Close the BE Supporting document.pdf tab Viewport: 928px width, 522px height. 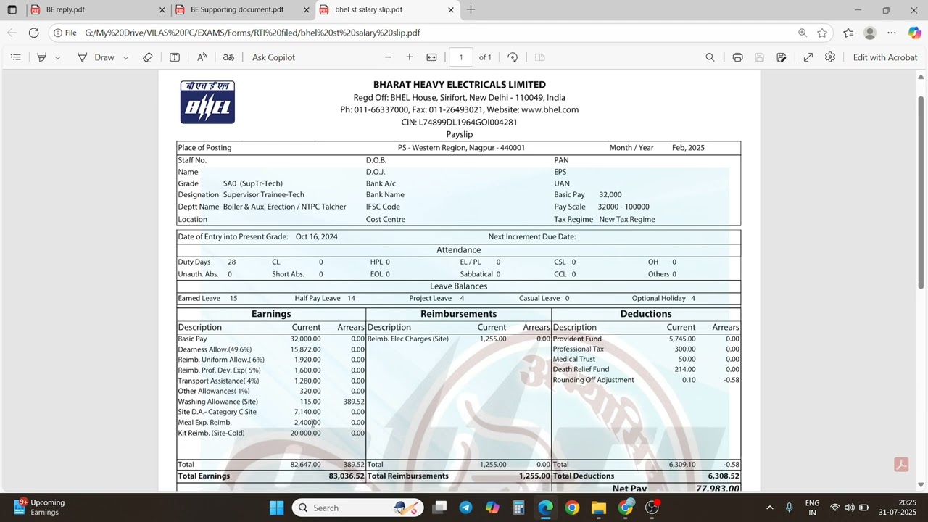pyautogui.click(x=306, y=10)
